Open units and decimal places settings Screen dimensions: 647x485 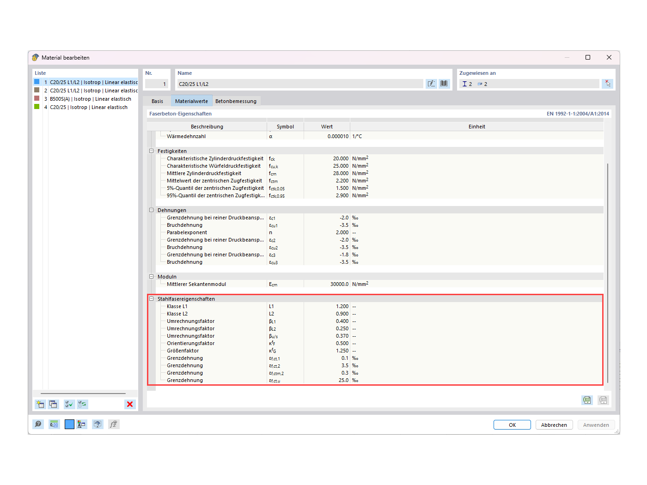click(x=54, y=424)
